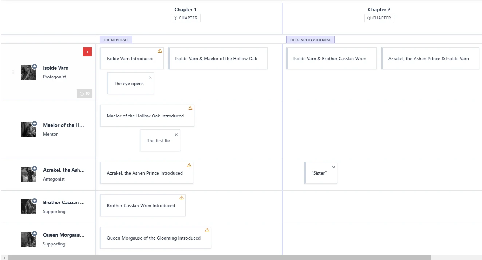Close the "Sister" card with its X icon
482x260 pixels.
[333, 167]
